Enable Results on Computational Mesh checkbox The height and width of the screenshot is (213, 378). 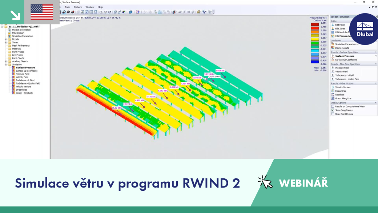click(x=333, y=106)
